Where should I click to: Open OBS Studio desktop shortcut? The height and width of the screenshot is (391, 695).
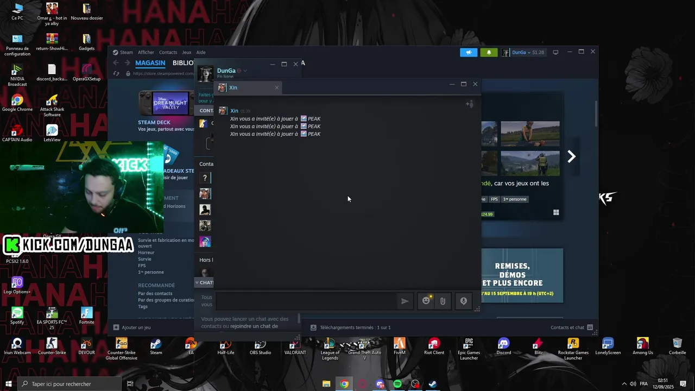261,346
